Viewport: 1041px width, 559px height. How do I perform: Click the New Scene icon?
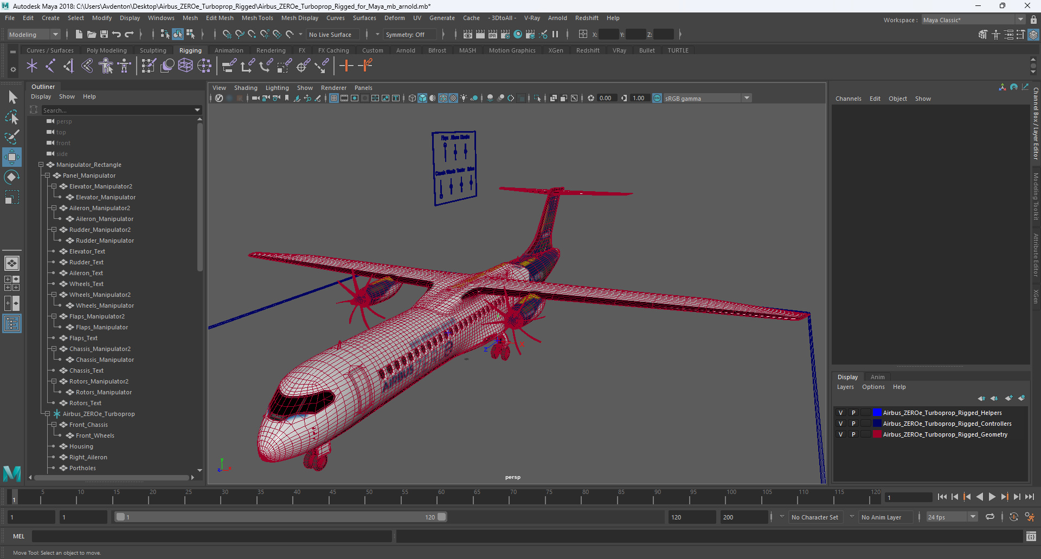tap(79, 34)
